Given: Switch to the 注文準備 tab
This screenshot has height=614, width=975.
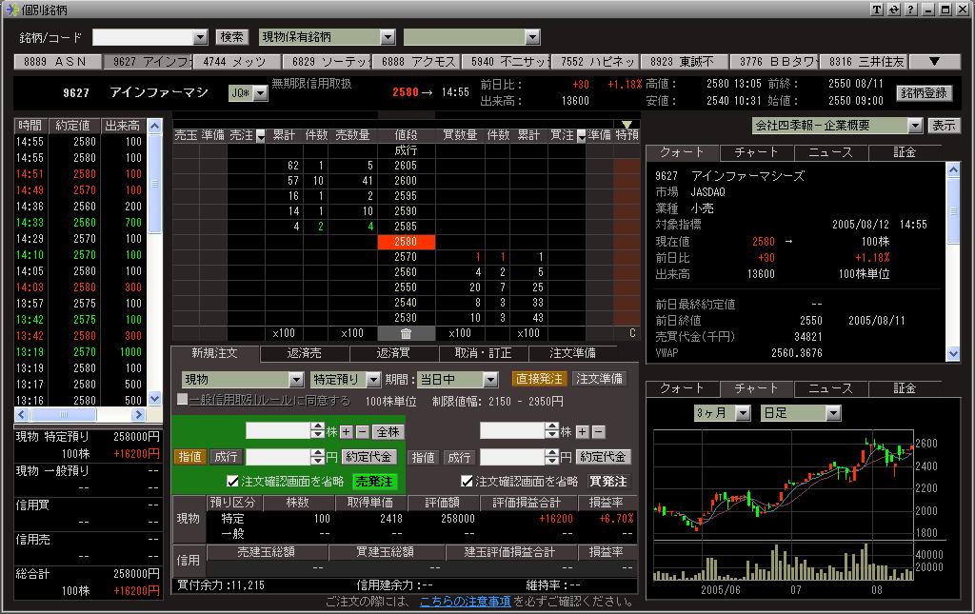Looking at the screenshot, I should coord(572,353).
